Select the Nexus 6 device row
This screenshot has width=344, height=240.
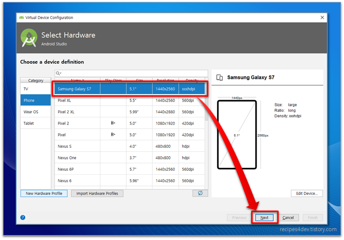point(130,181)
